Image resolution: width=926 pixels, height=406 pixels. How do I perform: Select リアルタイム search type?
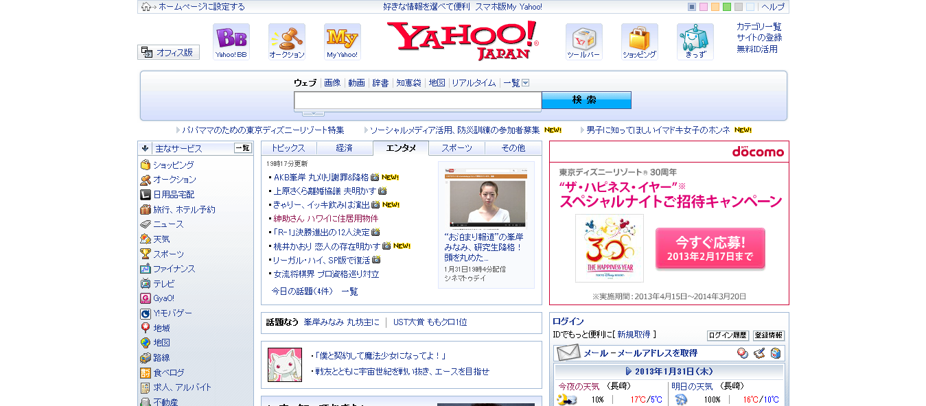[x=474, y=83]
